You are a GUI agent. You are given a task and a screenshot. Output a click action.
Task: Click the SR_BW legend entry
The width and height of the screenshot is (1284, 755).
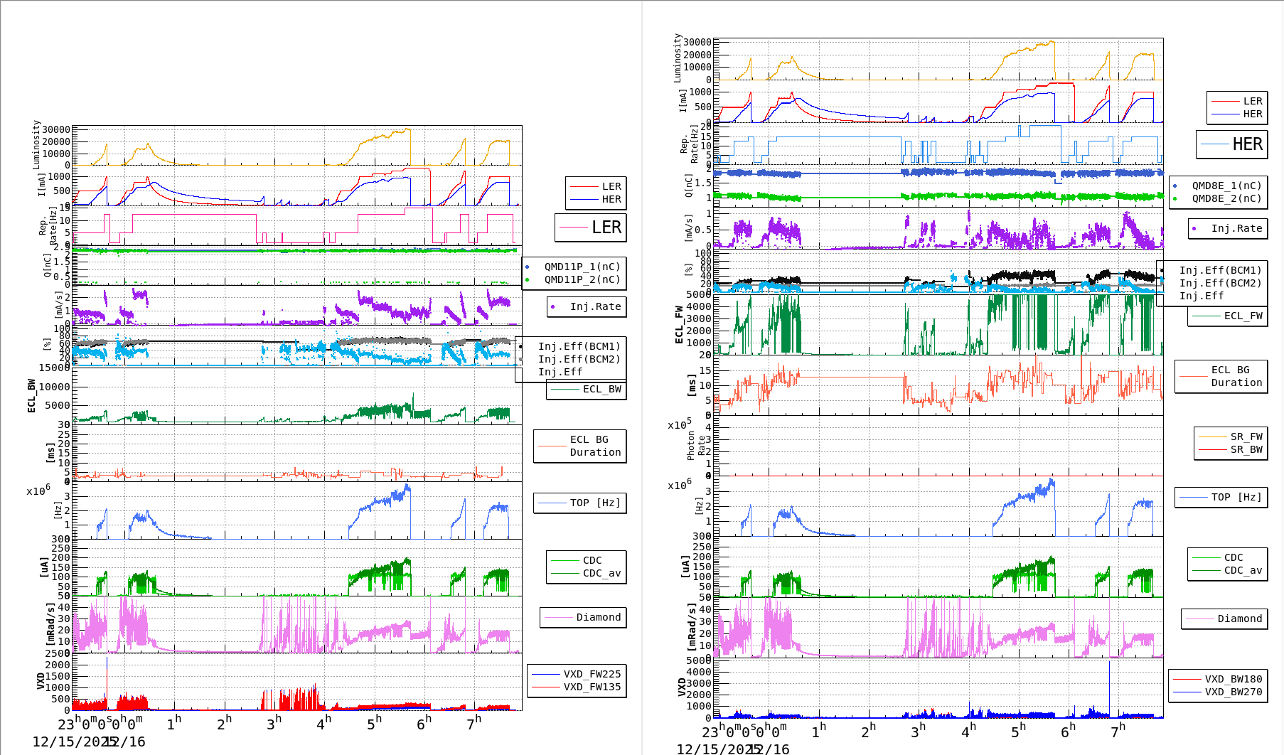[x=1246, y=449]
